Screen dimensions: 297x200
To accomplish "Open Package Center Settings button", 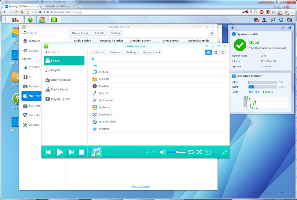I will point(115,33).
